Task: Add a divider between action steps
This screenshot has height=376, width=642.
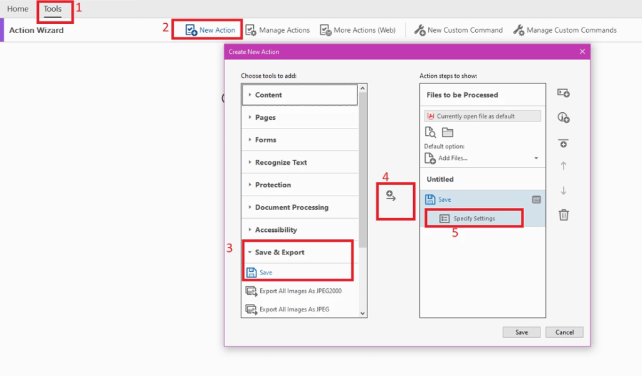Action: pyautogui.click(x=563, y=143)
